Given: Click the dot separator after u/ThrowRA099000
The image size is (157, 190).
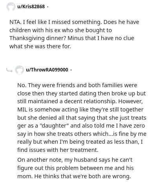Looking at the screenshot, I should point(71,70).
